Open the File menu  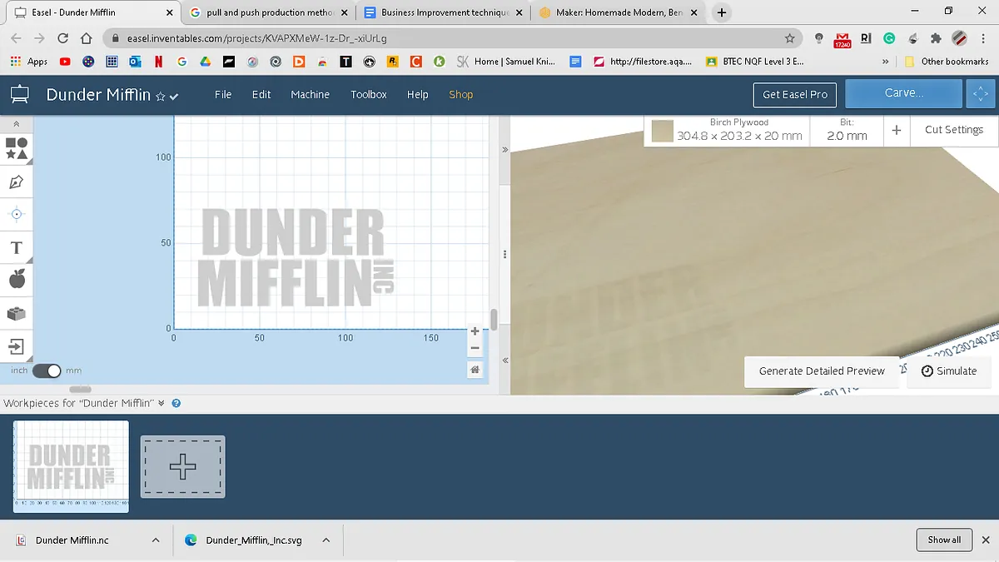tap(223, 95)
